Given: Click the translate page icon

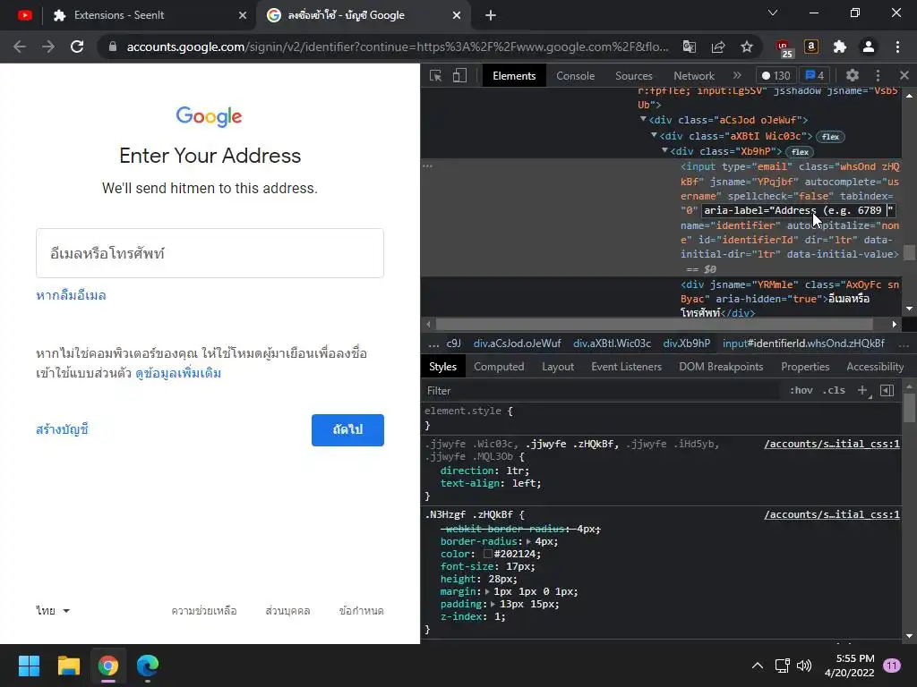Looking at the screenshot, I should coord(689,47).
